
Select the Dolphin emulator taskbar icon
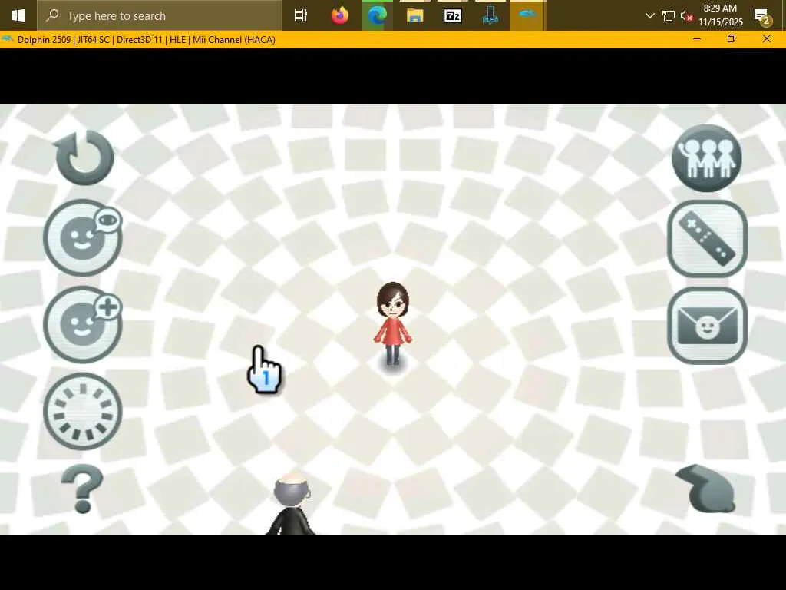528,15
